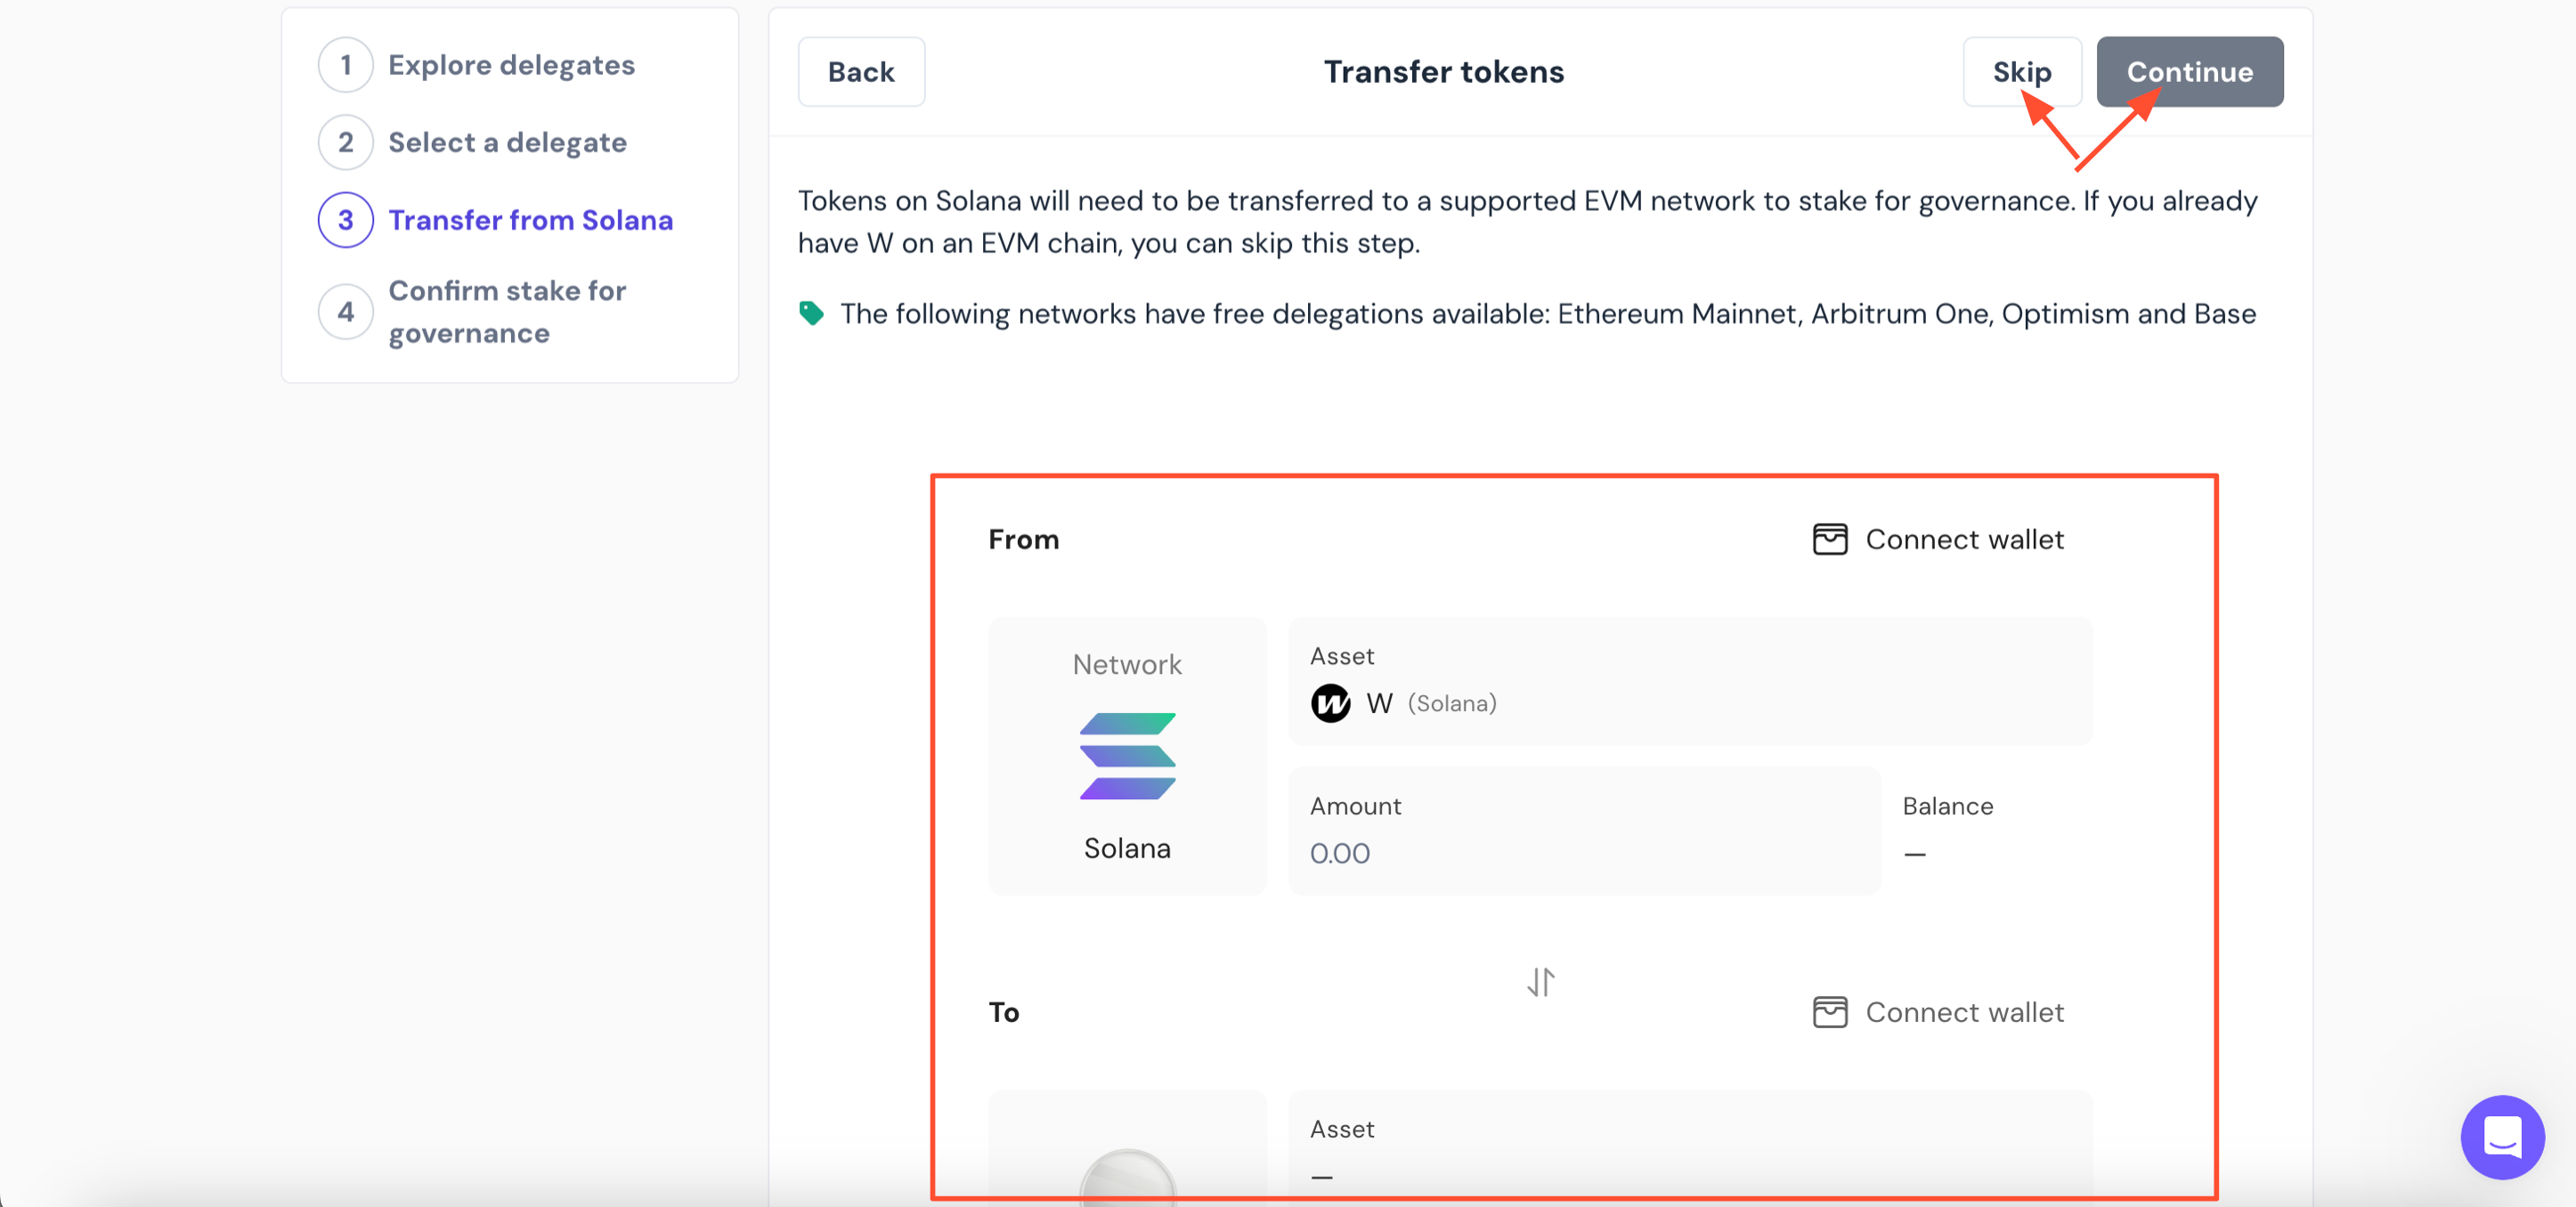Go to step 1 Explore delegates
The width and height of the screenshot is (2576, 1207).
tap(510, 65)
